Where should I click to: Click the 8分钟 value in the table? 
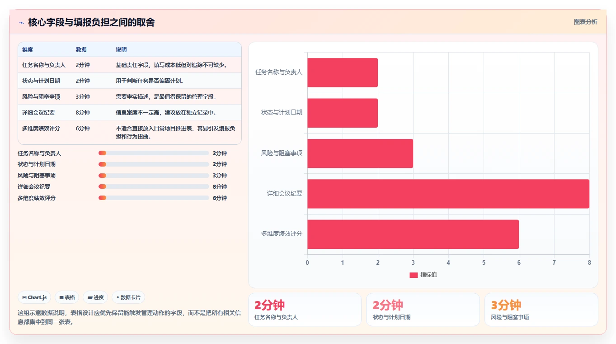[x=83, y=113]
